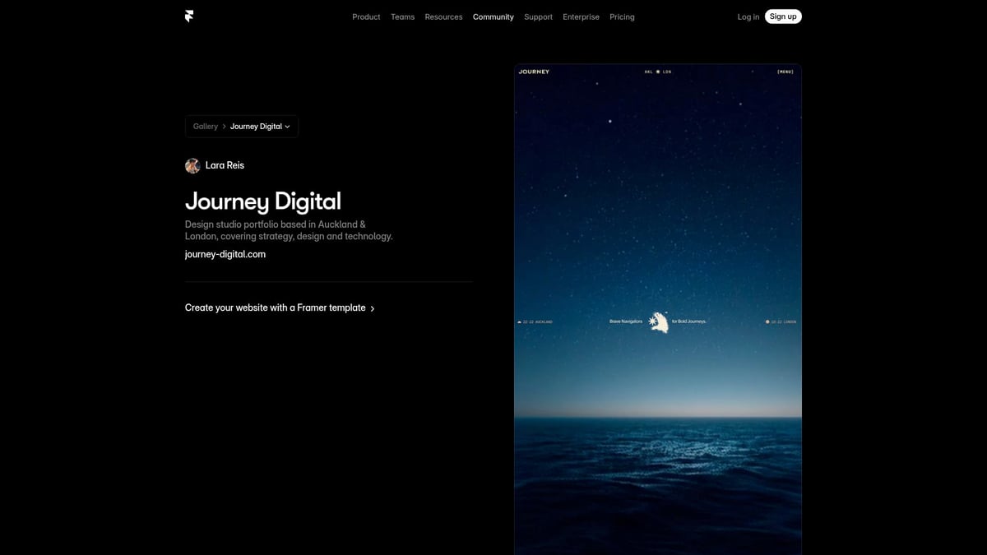987x555 pixels.
Task: Open the Lara Reis author name link
Action: point(225,165)
